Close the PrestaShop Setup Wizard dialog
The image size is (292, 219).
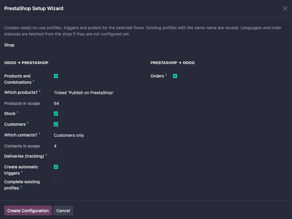pos(285,8)
